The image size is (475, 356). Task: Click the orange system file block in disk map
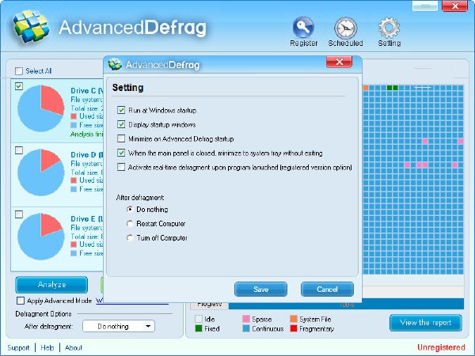point(366,88)
